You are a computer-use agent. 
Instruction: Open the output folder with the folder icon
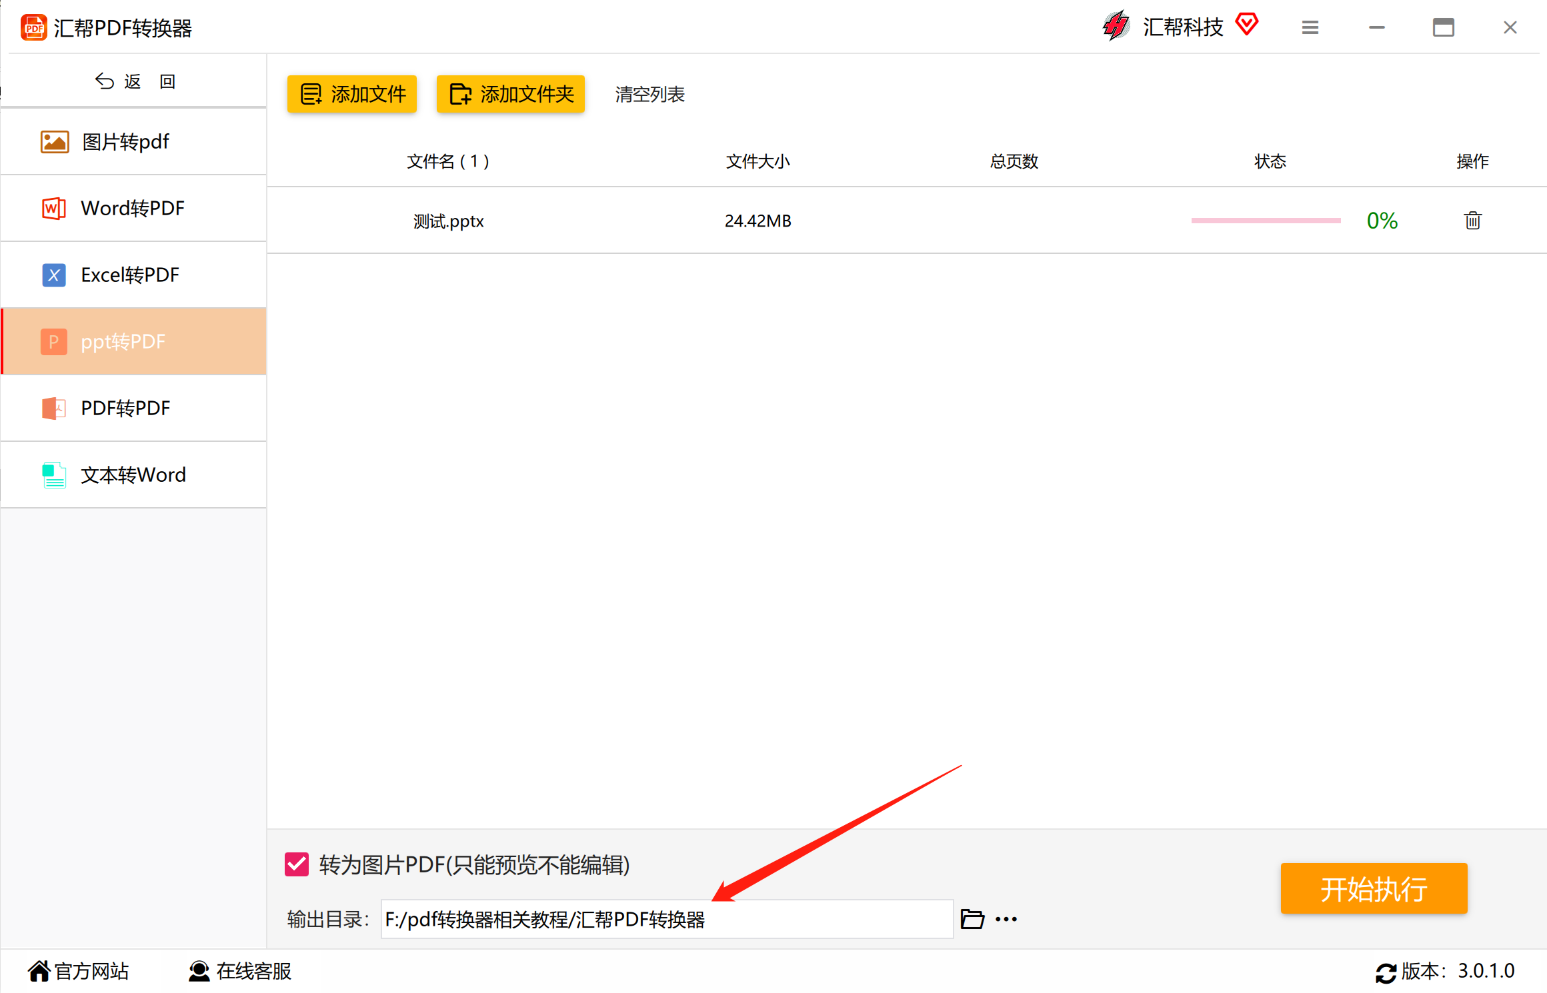pyautogui.click(x=972, y=919)
